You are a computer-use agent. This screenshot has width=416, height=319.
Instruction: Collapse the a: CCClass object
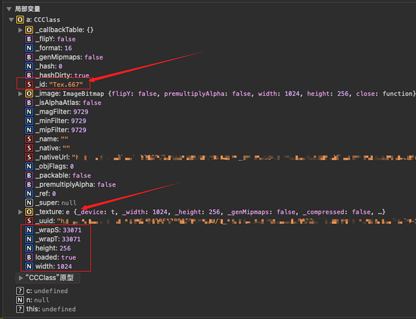pyautogui.click(x=11, y=20)
